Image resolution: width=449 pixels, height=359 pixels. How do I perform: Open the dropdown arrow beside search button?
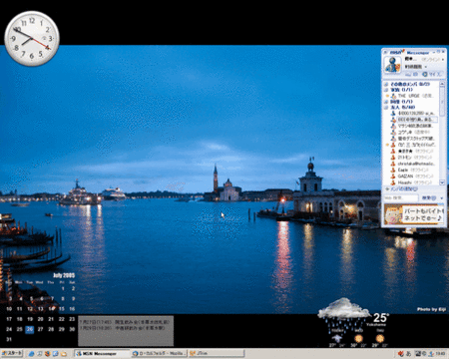442,197
